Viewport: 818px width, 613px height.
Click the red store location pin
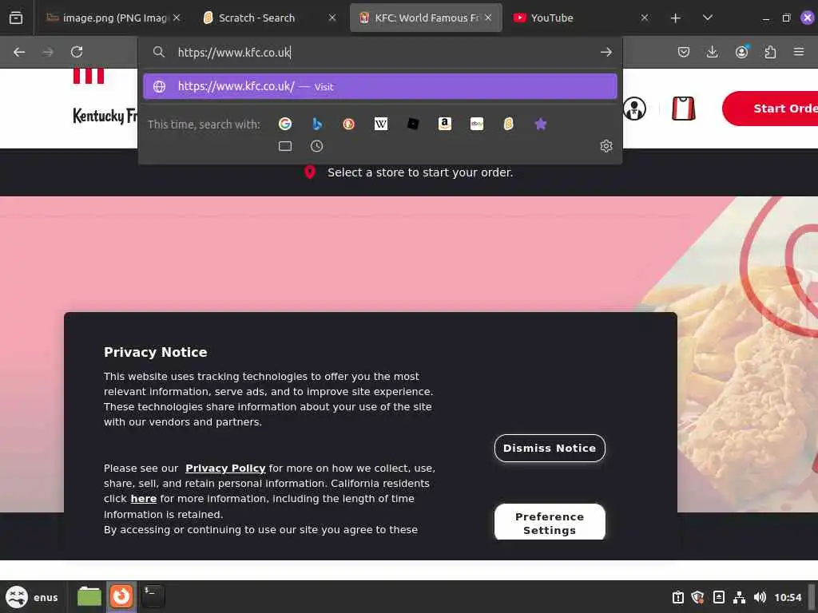coord(310,172)
